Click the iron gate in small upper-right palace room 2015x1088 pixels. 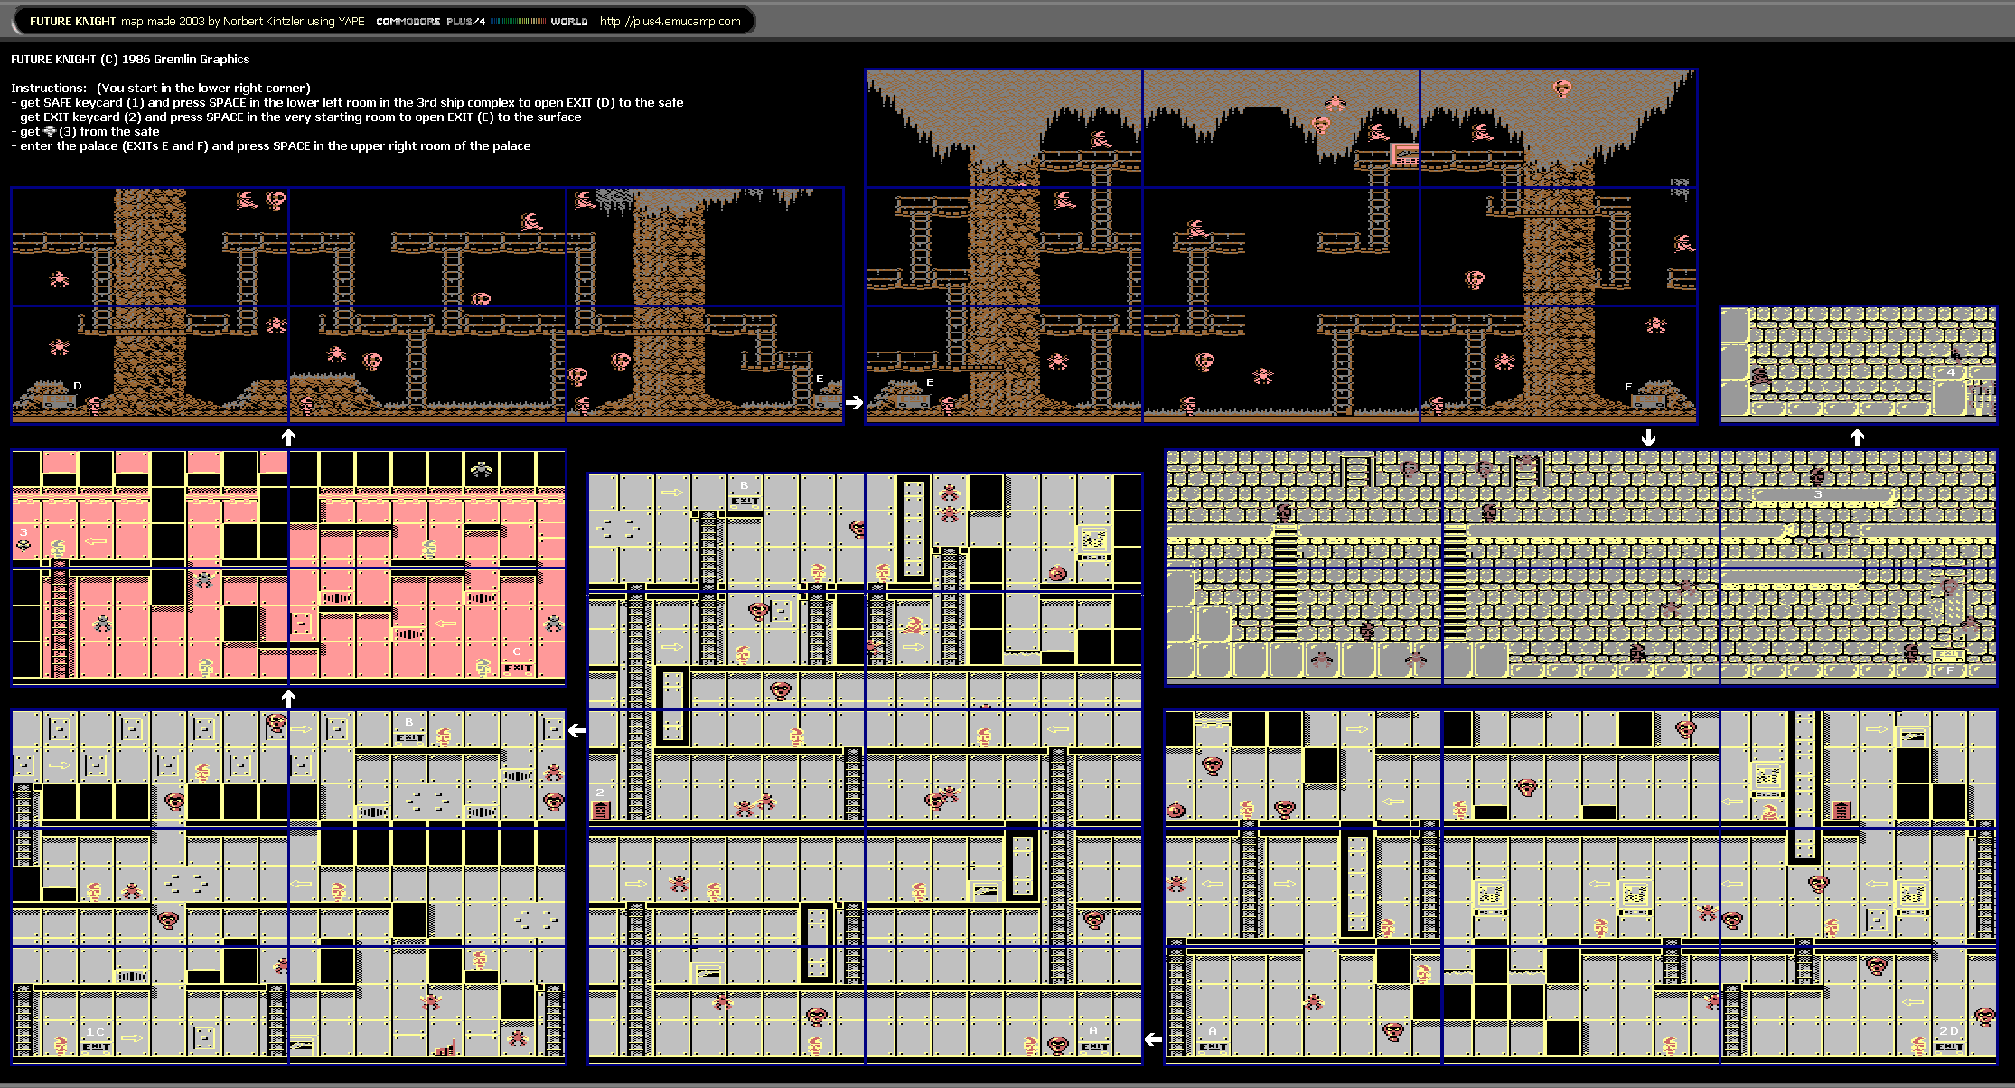click(1981, 399)
